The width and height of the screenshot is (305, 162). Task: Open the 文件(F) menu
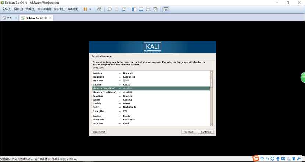[x=6, y=9]
